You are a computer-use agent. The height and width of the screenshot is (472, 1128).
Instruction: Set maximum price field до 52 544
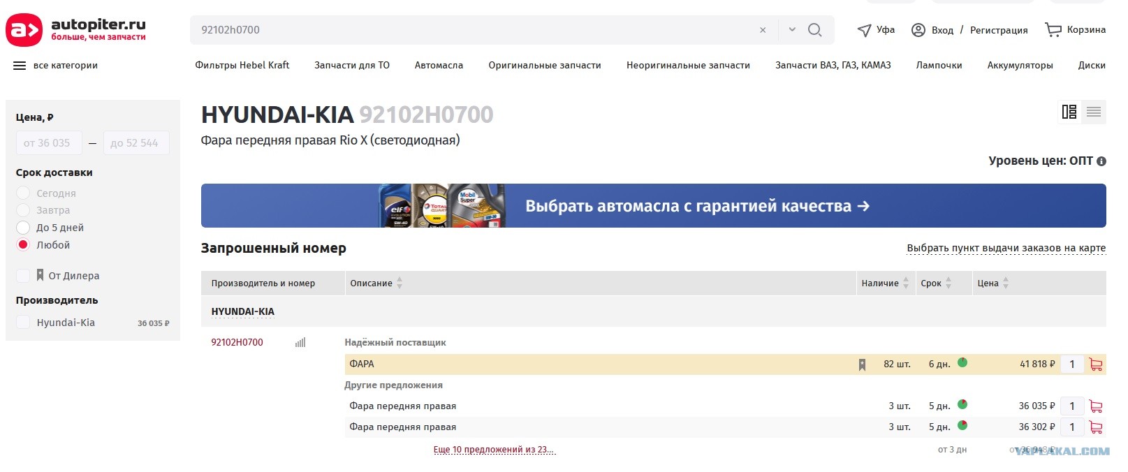136,143
